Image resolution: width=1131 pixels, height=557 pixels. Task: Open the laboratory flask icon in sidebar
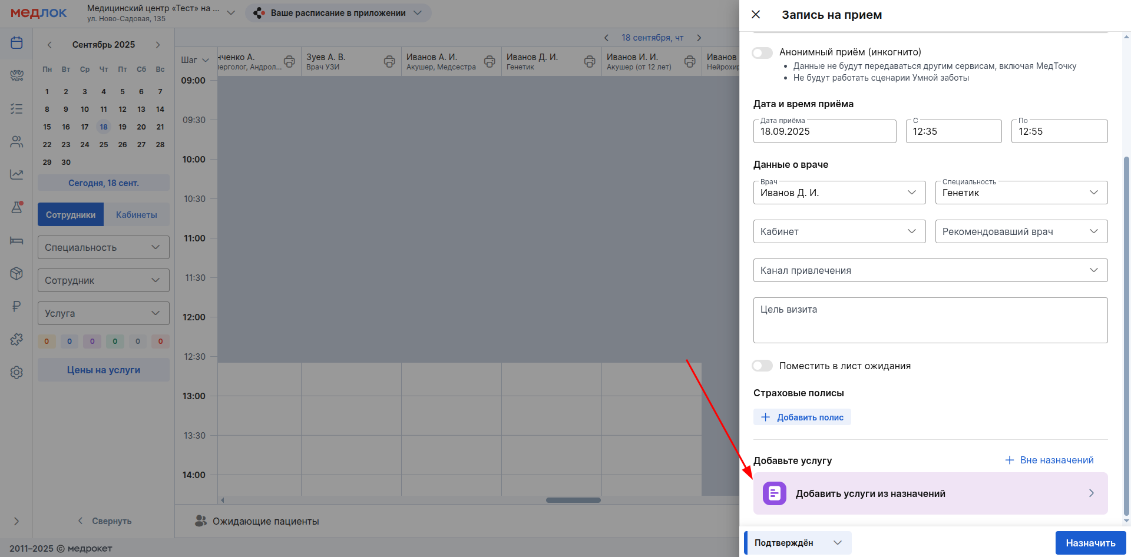click(x=16, y=207)
